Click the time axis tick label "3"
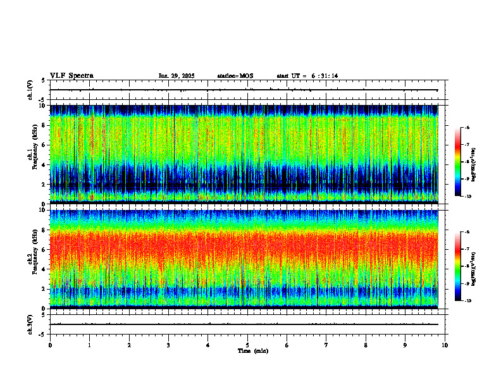Viewport: 501px width, 387px height. coord(168,345)
